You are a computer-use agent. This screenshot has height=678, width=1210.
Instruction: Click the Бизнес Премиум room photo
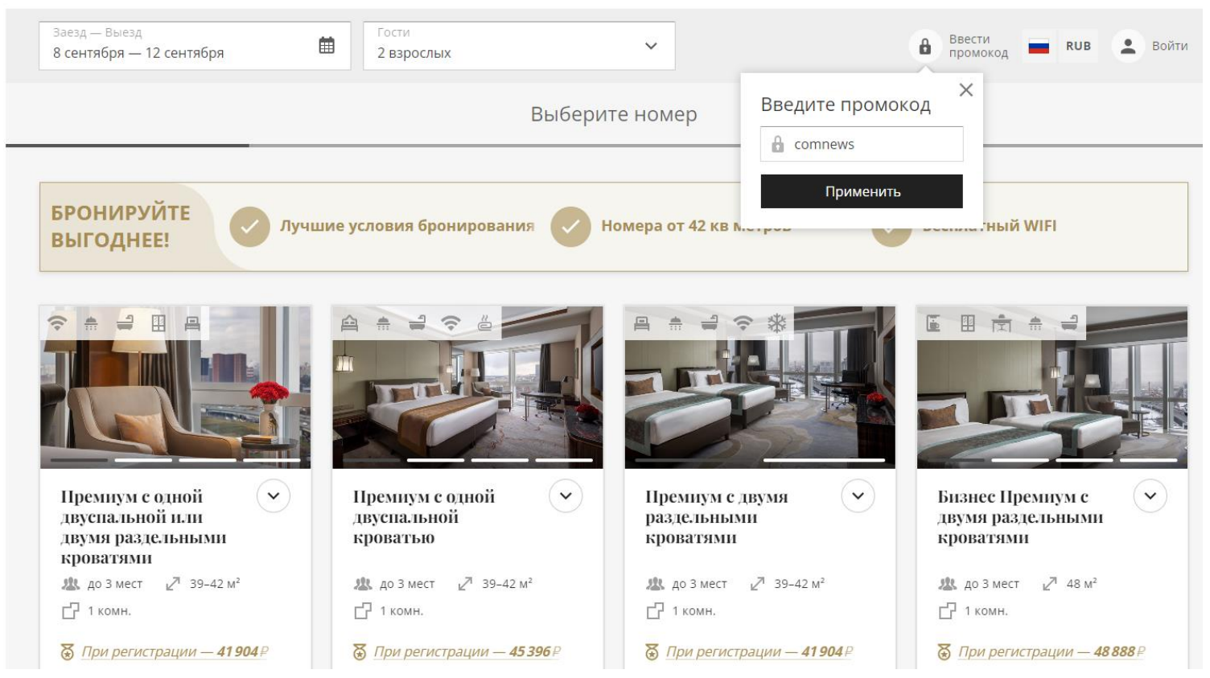[x=1052, y=394]
